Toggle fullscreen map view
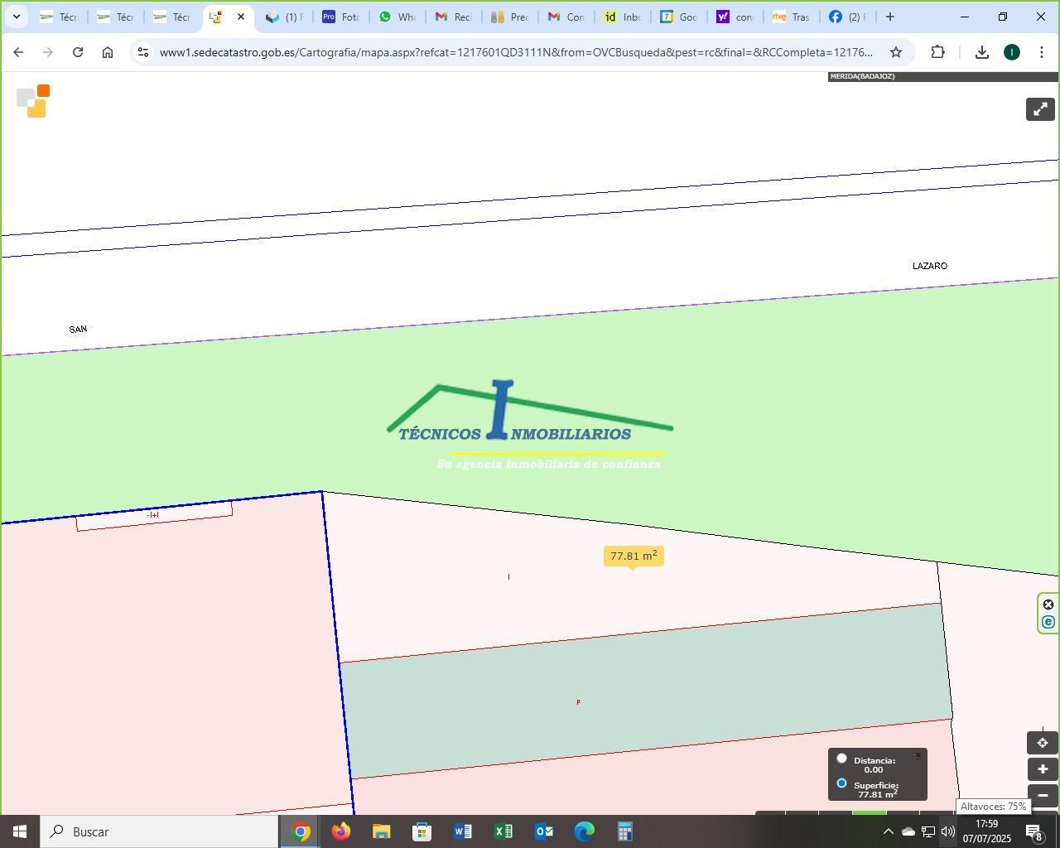The width and height of the screenshot is (1060, 848). coord(1040,109)
